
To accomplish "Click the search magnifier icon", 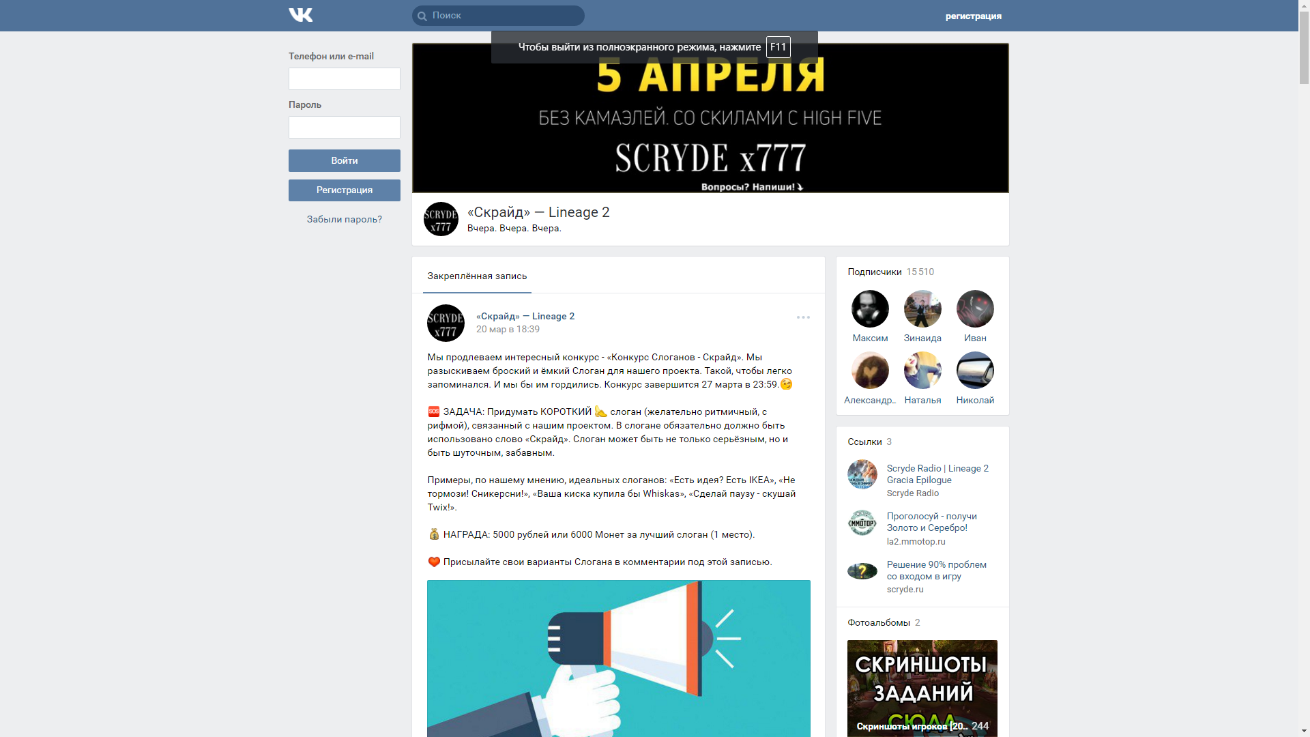I will [422, 16].
